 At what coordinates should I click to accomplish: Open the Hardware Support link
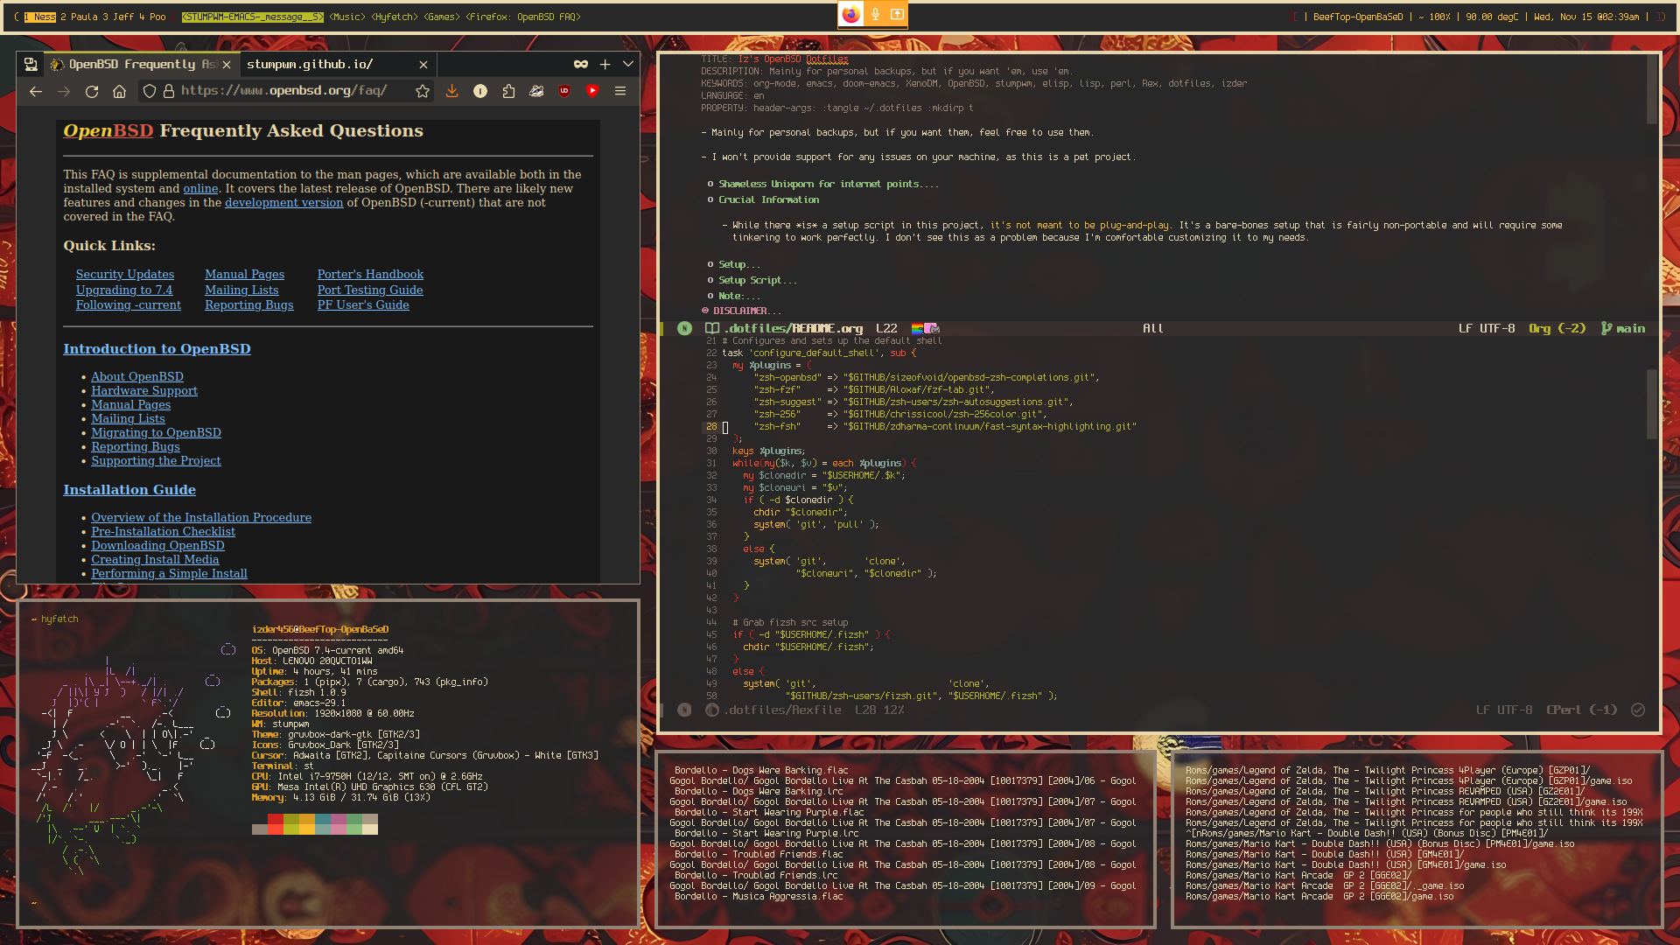point(144,390)
